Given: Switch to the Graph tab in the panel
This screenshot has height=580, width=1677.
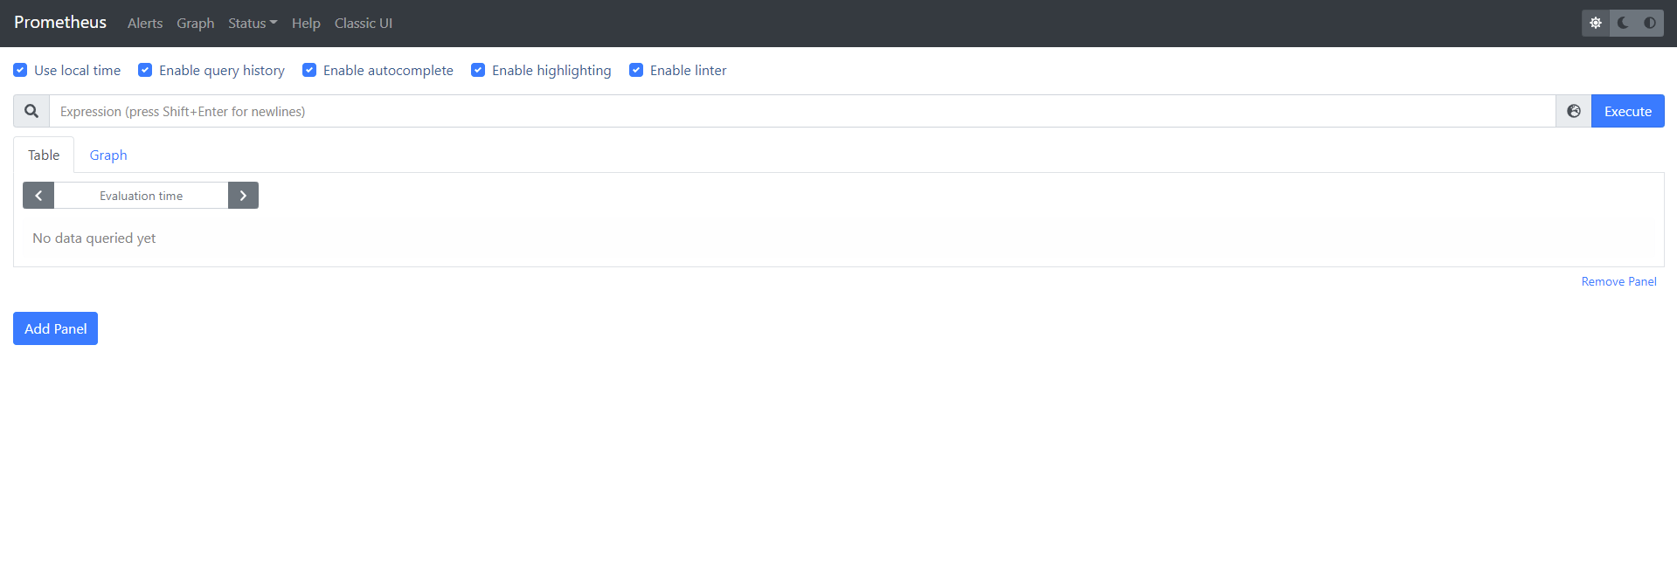Looking at the screenshot, I should 108,155.
